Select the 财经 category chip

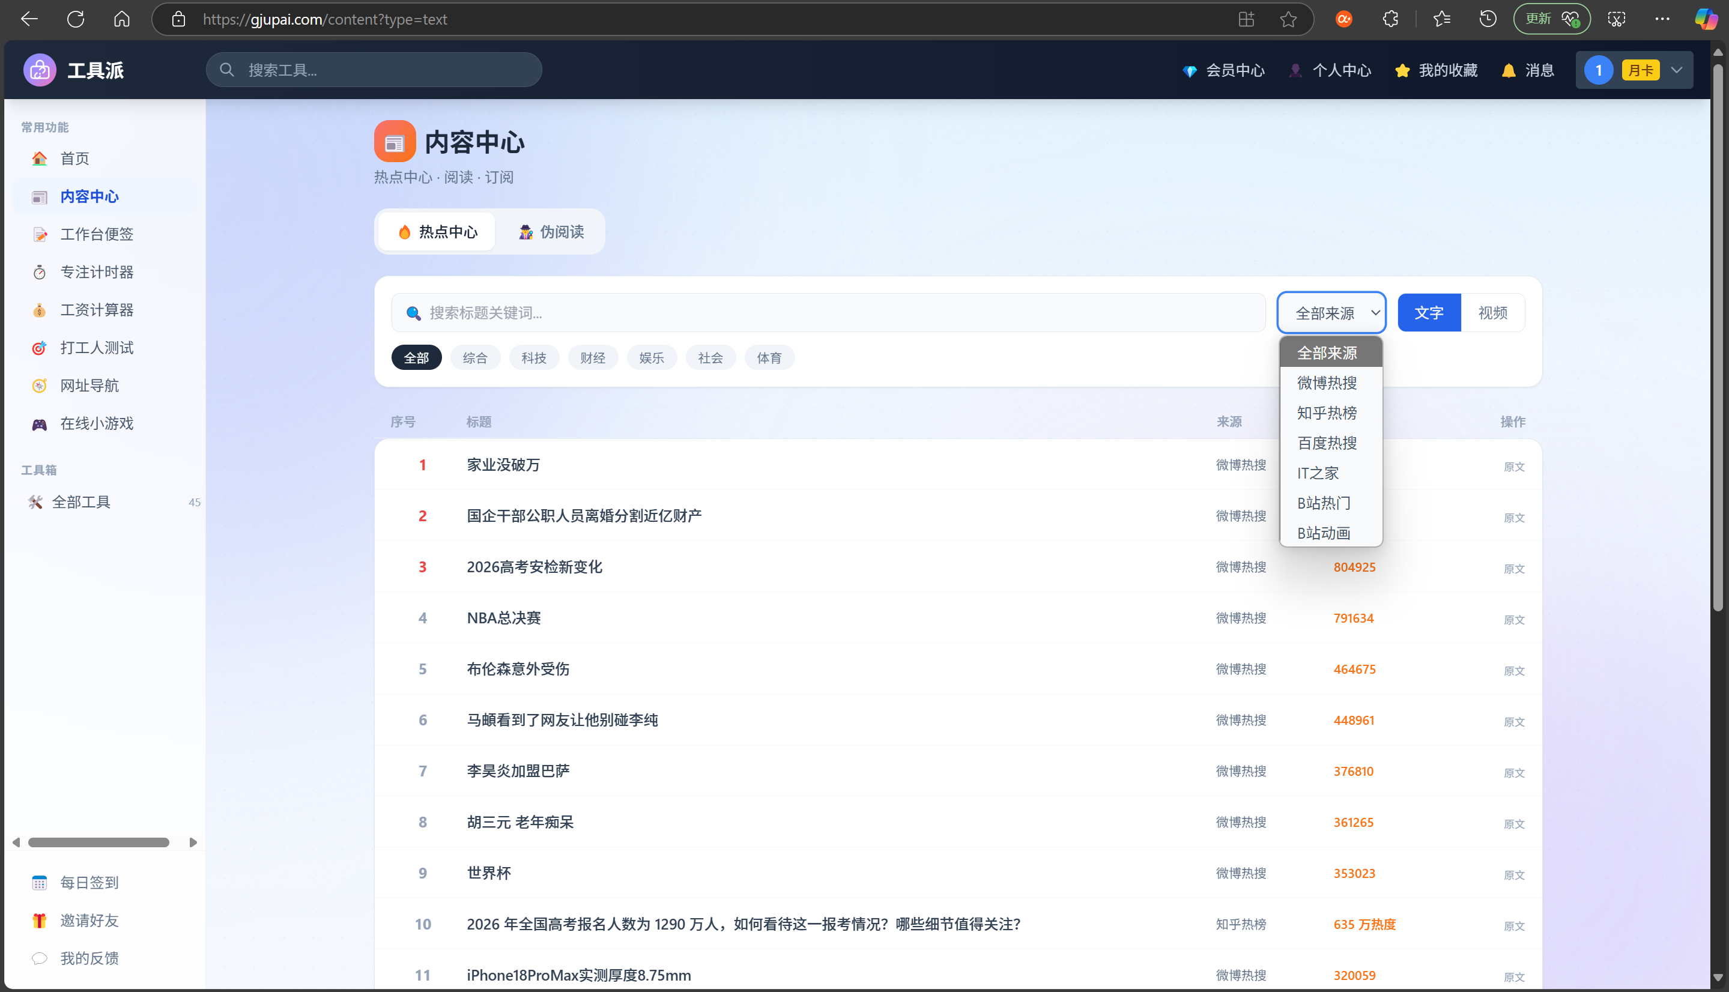coord(593,358)
